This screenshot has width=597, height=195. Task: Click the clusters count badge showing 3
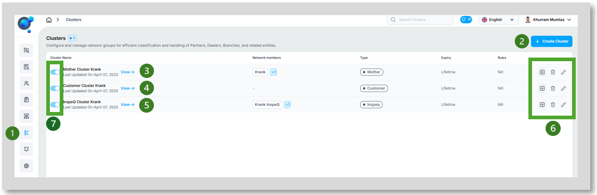(72, 38)
